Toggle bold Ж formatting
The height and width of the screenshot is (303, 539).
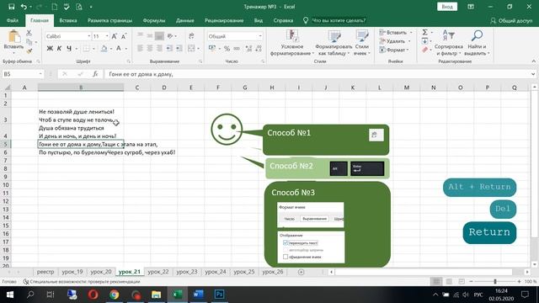coord(50,49)
